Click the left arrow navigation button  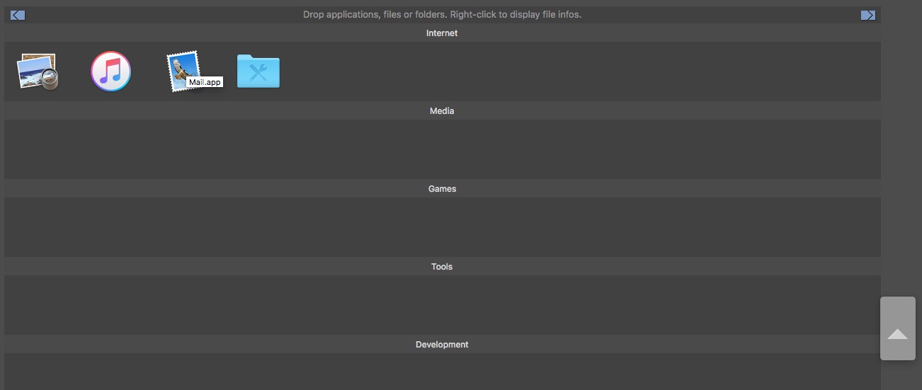(18, 15)
